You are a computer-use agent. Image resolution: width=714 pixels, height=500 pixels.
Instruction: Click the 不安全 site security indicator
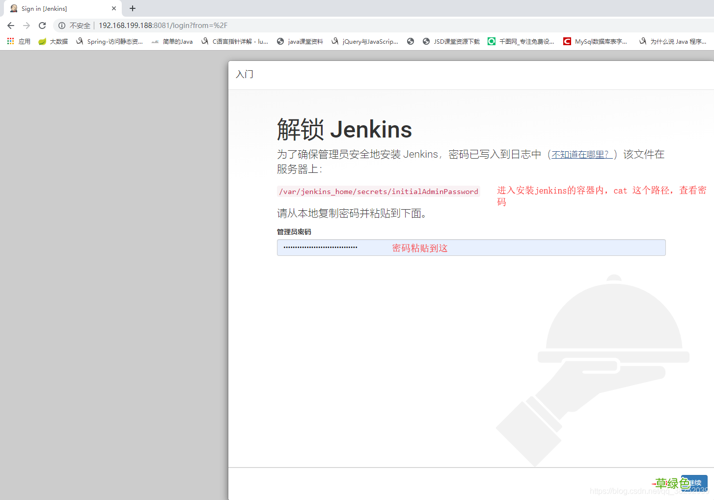(74, 25)
